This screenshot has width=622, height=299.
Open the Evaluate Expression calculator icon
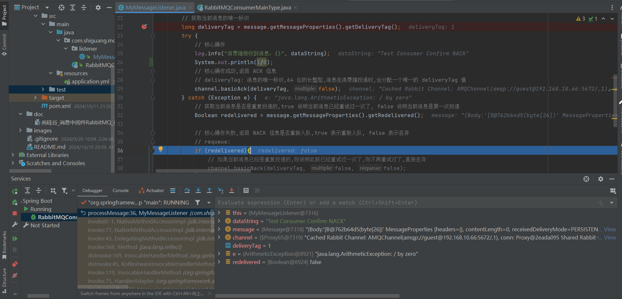[x=246, y=190]
